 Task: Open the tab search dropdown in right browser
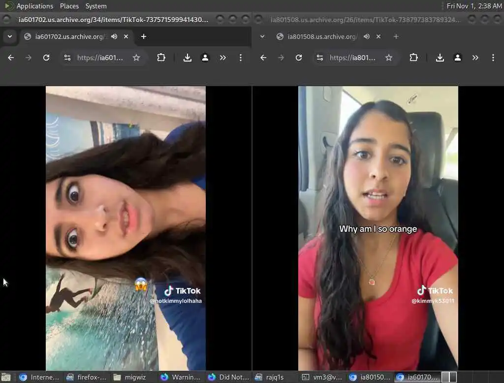click(x=262, y=36)
